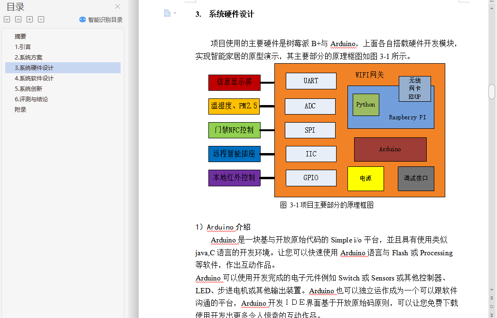Click the gray 调试接口 box
This screenshot has width=497, height=318.
tap(416, 179)
